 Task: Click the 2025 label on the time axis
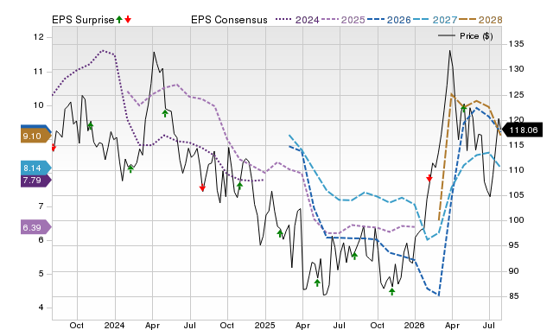pos(265,325)
